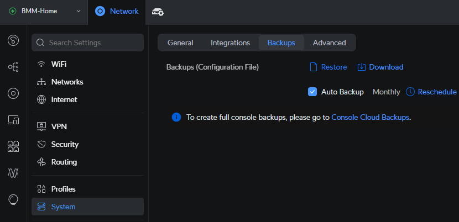
Task: Uncheck the Auto Backup checkbox
Action: click(x=312, y=92)
